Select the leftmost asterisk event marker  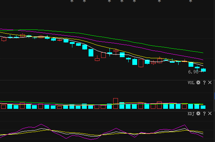72,1
